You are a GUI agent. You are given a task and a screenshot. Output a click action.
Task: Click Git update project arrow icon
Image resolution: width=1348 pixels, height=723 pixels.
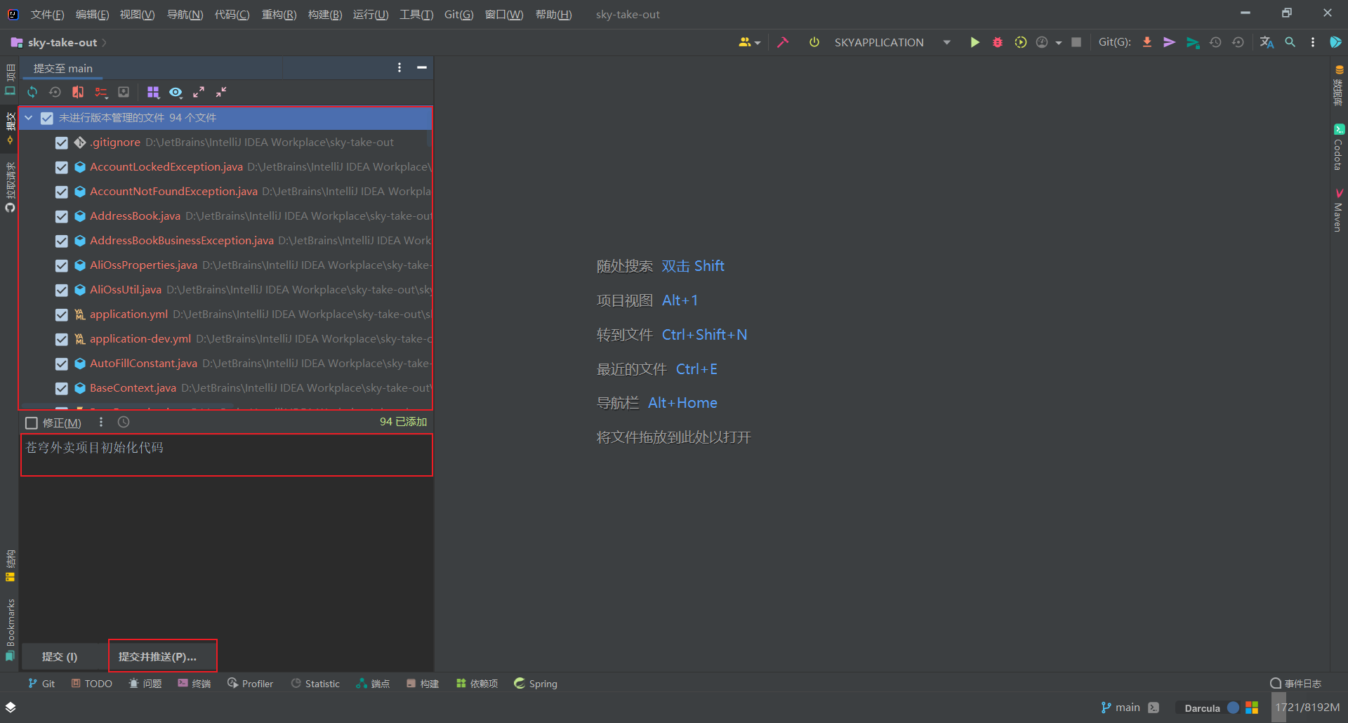point(1147,42)
